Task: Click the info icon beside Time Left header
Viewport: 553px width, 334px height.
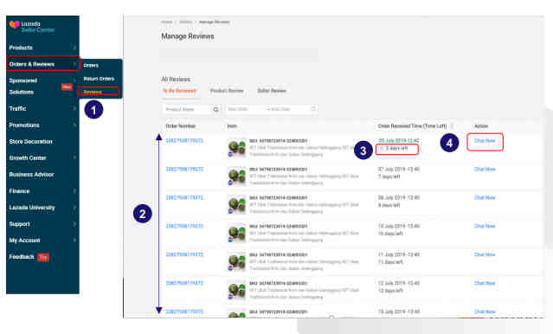Action: pyautogui.click(x=452, y=126)
